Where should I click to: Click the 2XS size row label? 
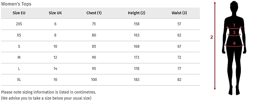19,24
